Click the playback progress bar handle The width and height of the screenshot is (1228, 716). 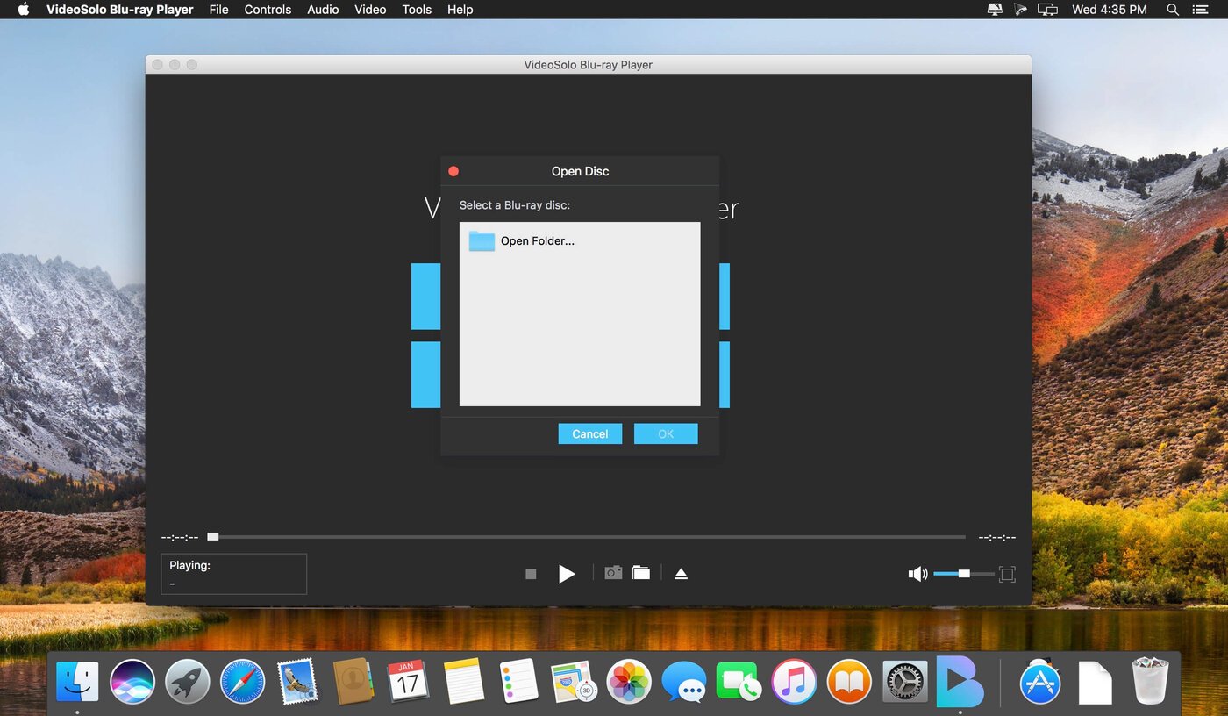point(213,537)
